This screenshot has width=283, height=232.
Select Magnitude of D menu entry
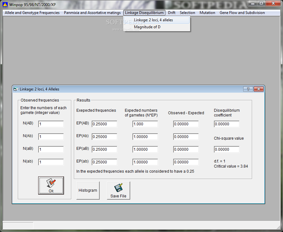point(157,27)
